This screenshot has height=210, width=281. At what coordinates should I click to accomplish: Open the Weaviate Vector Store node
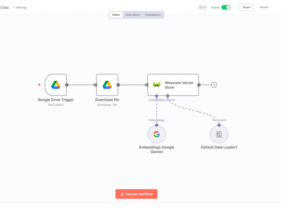tap(173, 85)
